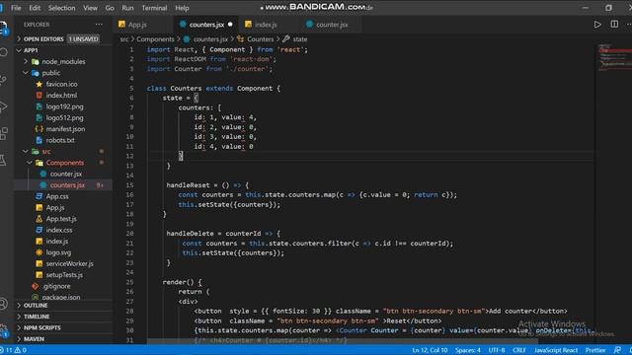The width and height of the screenshot is (632, 355).
Task: Open the Testing flask view
Action: [4, 160]
